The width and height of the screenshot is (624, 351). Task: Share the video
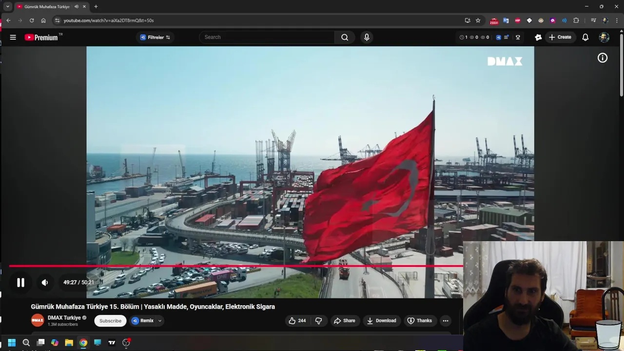coord(344,321)
